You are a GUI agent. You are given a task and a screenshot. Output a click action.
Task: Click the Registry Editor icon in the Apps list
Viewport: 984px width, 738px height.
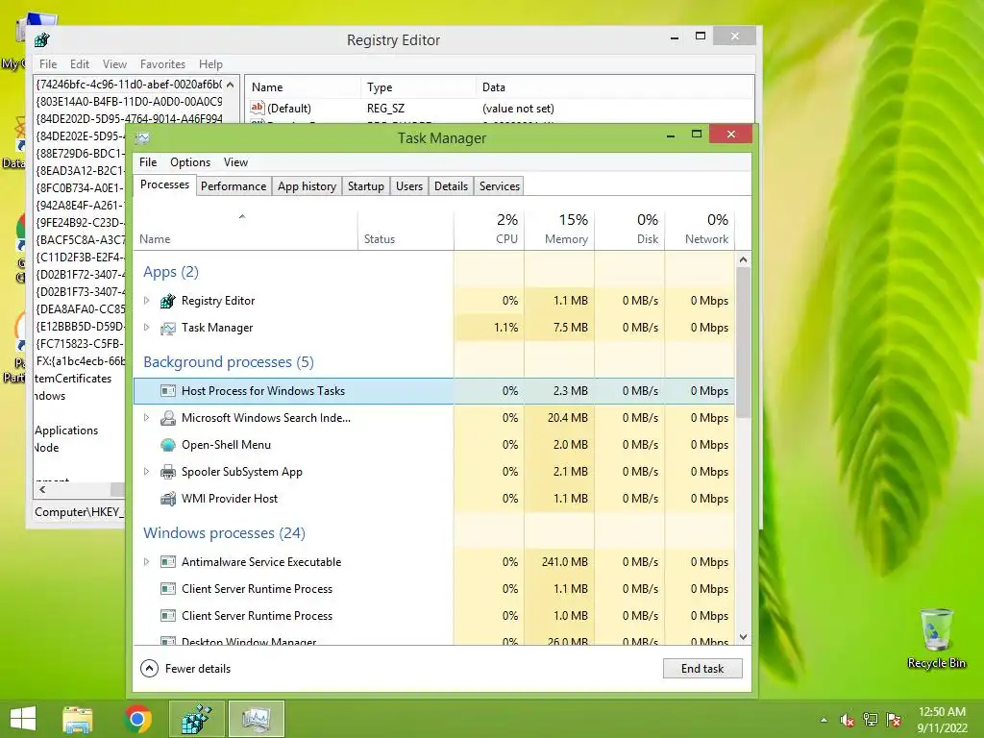tap(167, 301)
